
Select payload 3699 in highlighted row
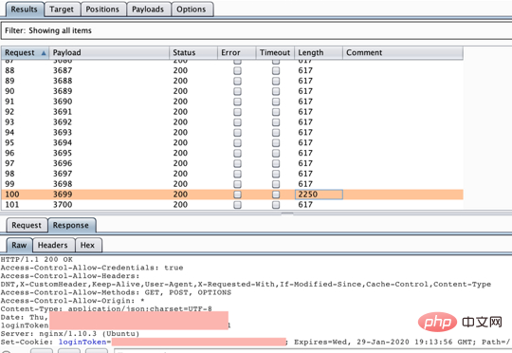pos(63,195)
